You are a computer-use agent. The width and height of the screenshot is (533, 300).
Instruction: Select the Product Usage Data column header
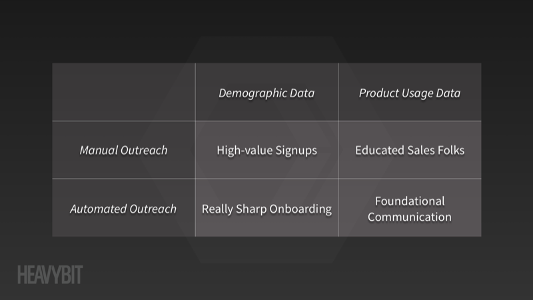(x=410, y=92)
